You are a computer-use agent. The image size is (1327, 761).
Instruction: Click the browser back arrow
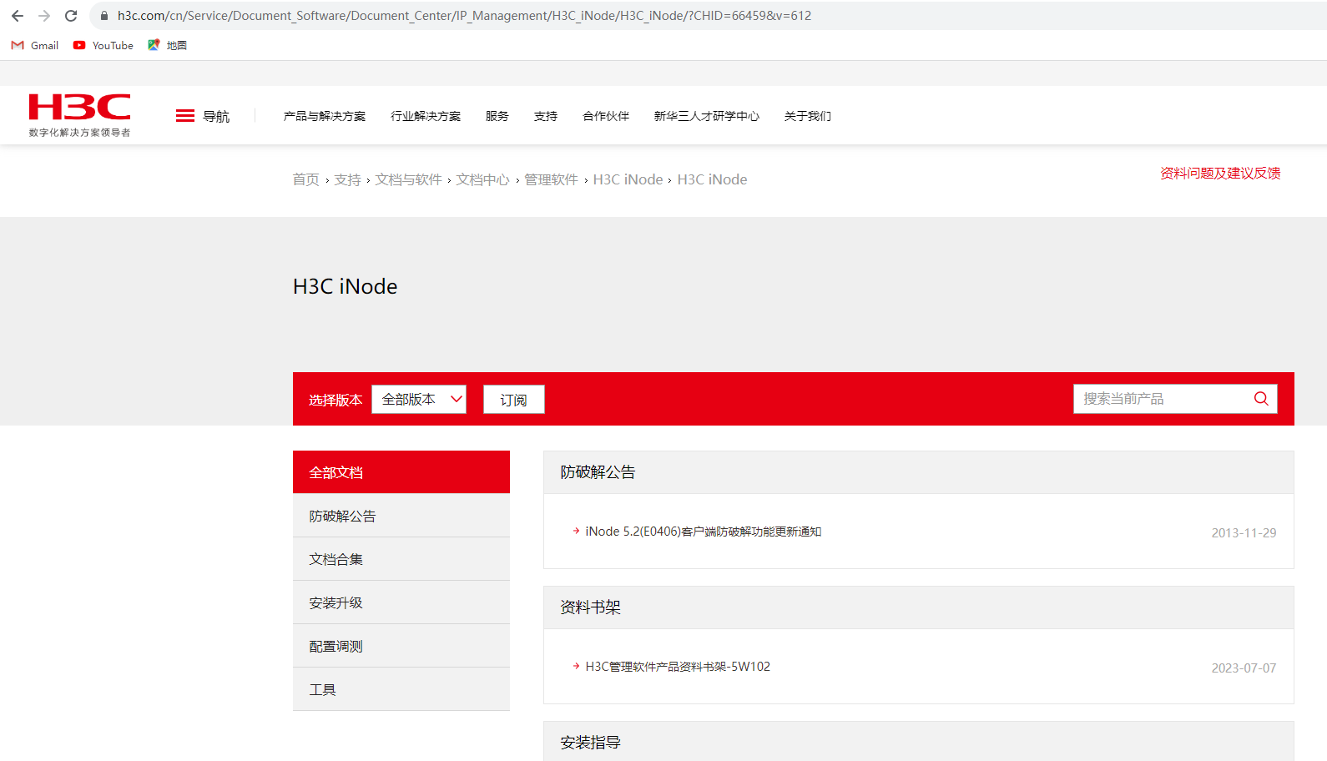[18, 16]
